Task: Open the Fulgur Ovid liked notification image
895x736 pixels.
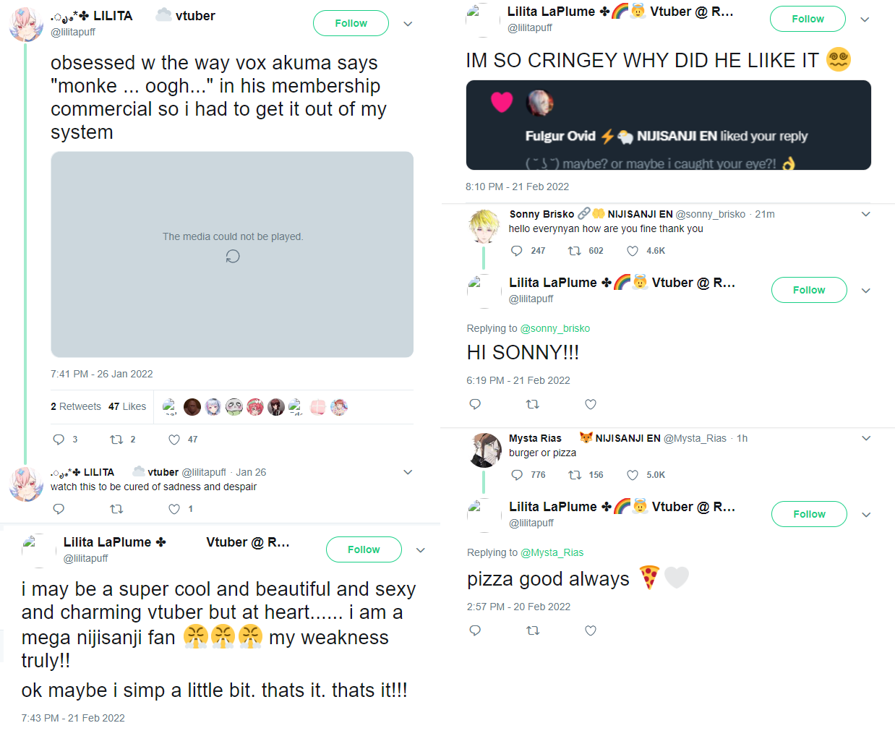Action: point(668,125)
